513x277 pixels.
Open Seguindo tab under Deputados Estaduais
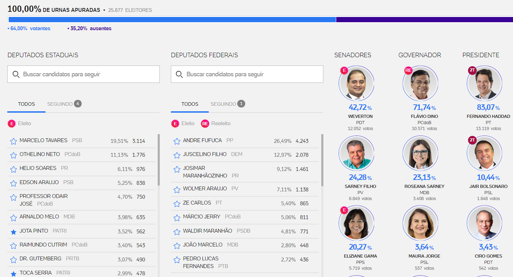[64, 104]
